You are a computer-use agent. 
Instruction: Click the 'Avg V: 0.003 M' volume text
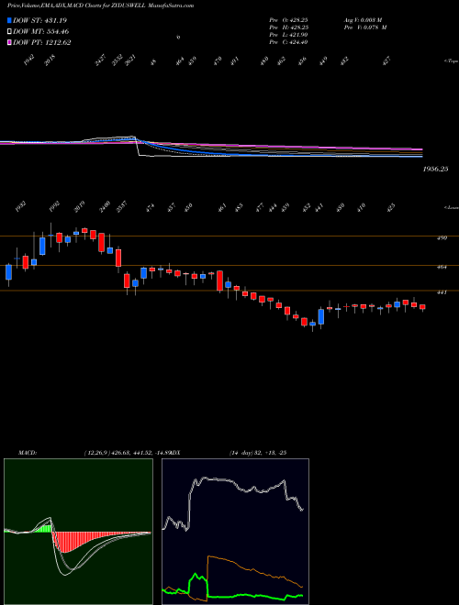tap(362, 19)
